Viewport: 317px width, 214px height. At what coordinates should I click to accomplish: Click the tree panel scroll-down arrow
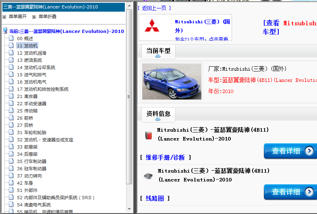(x=129, y=209)
